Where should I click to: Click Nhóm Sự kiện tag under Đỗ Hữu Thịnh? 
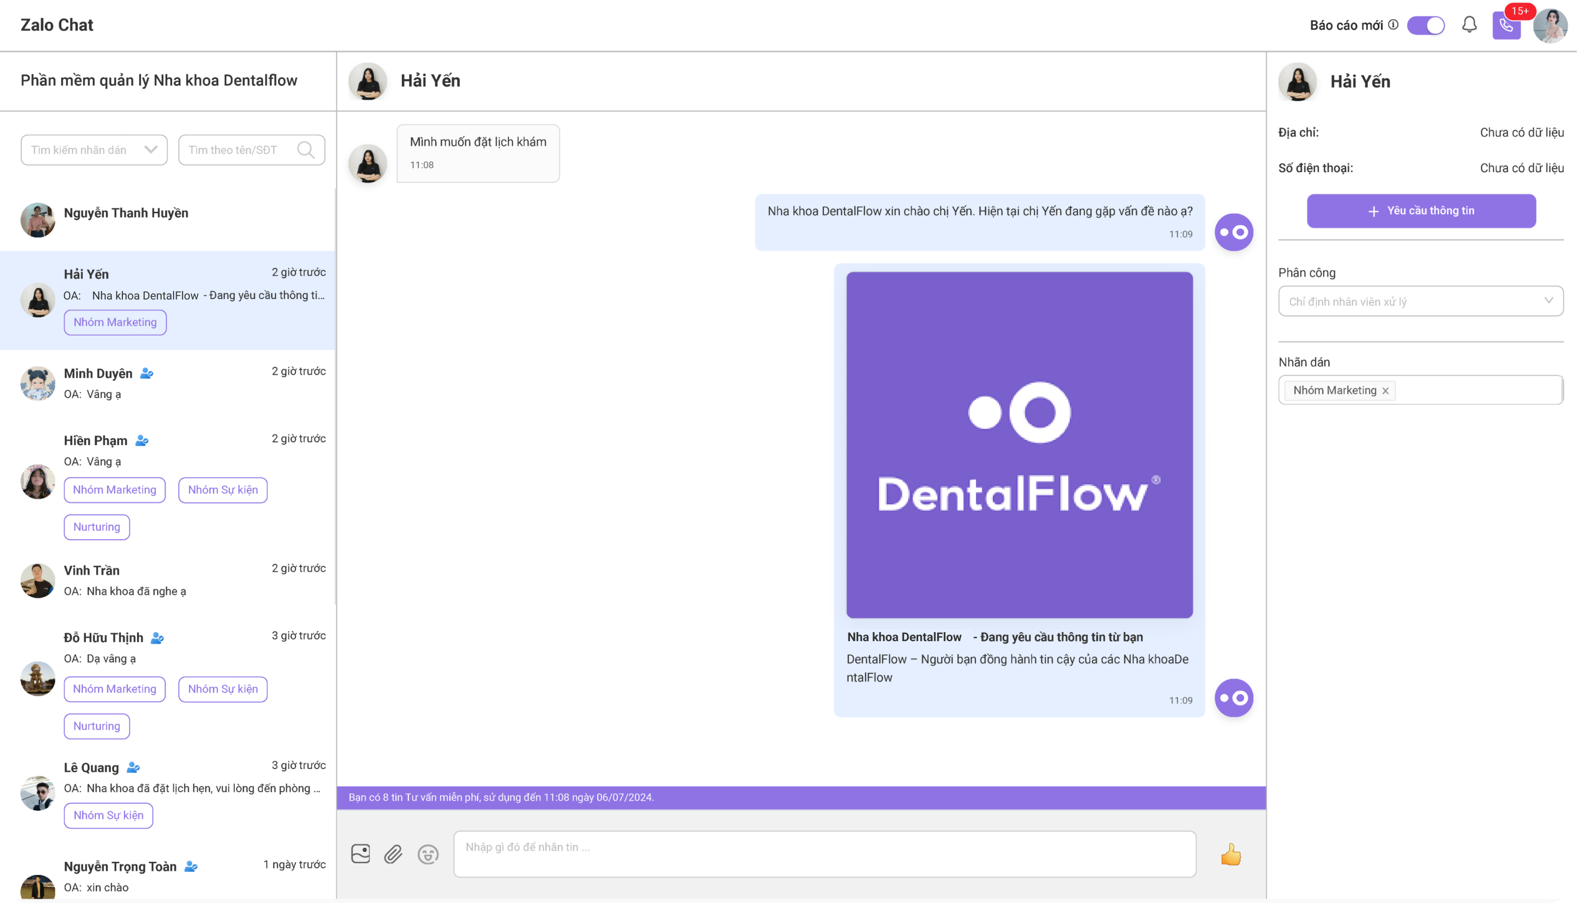[x=223, y=689]
